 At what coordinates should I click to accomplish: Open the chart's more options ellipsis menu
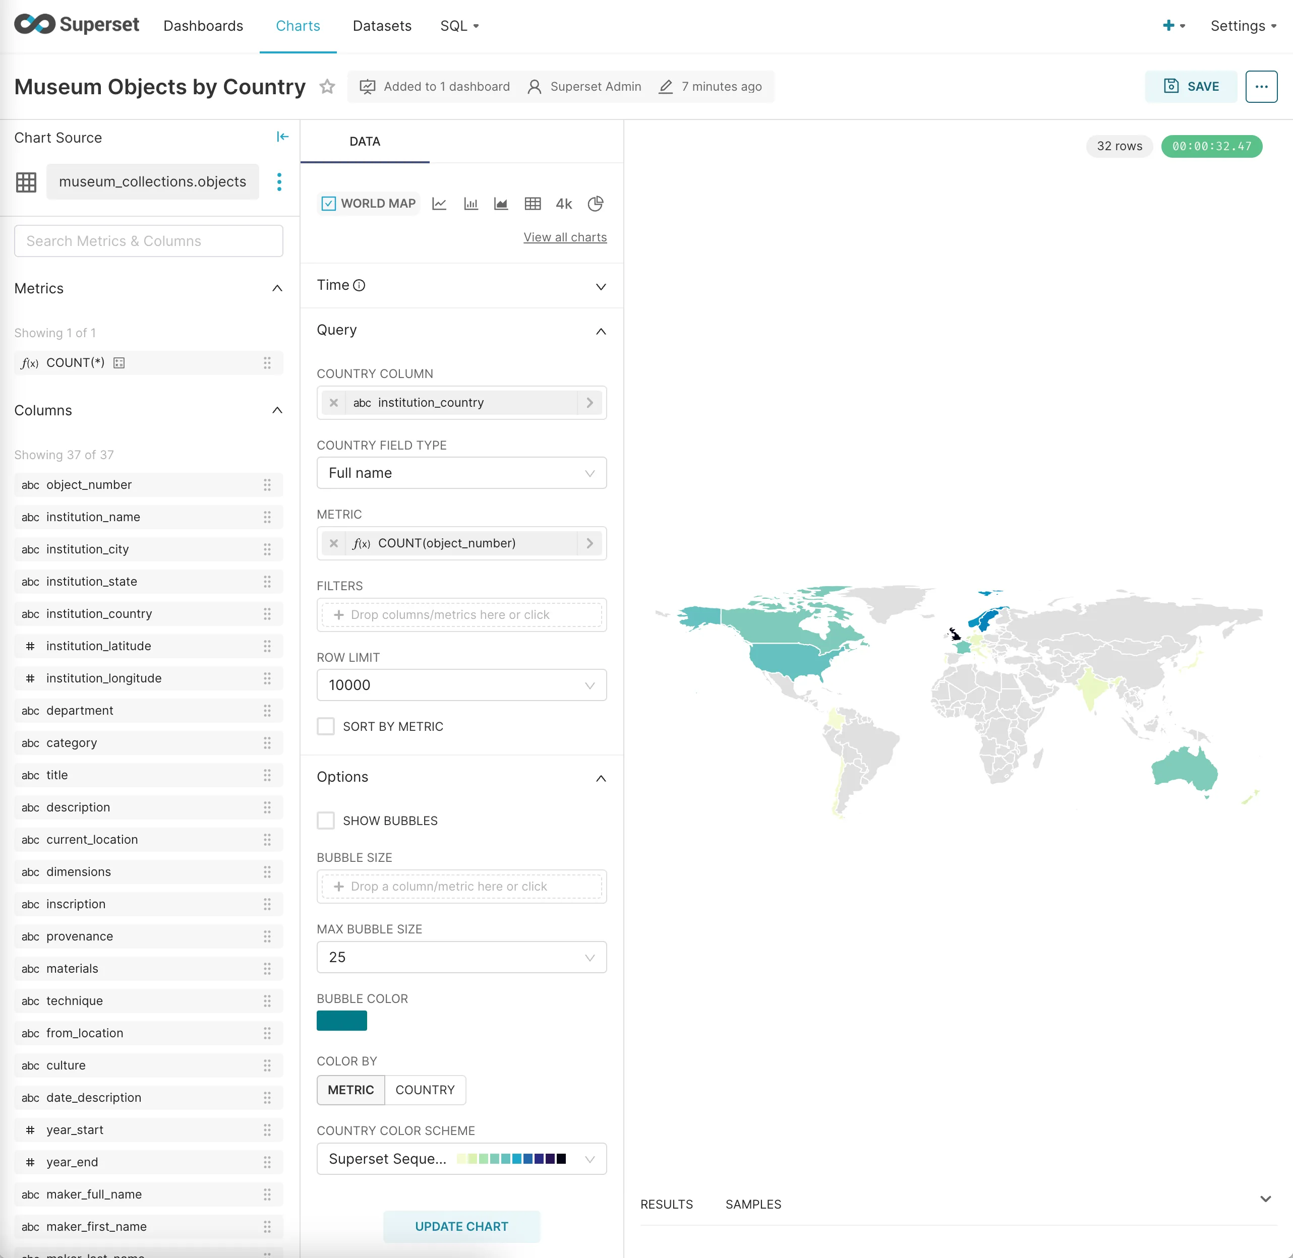(x=1261, y=87)
